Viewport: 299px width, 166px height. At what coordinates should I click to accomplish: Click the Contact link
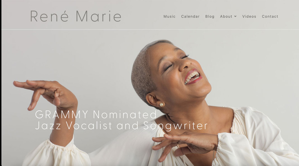(x=270, y=17)
